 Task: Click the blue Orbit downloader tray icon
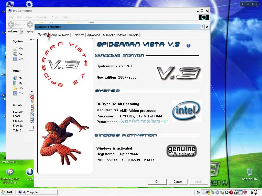[x=227, y=192]
